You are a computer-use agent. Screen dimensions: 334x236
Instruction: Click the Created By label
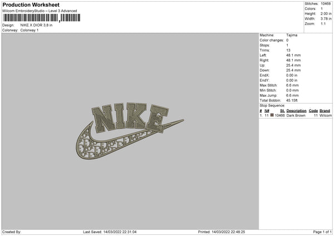pyautogui.click(x=12, y=232)
